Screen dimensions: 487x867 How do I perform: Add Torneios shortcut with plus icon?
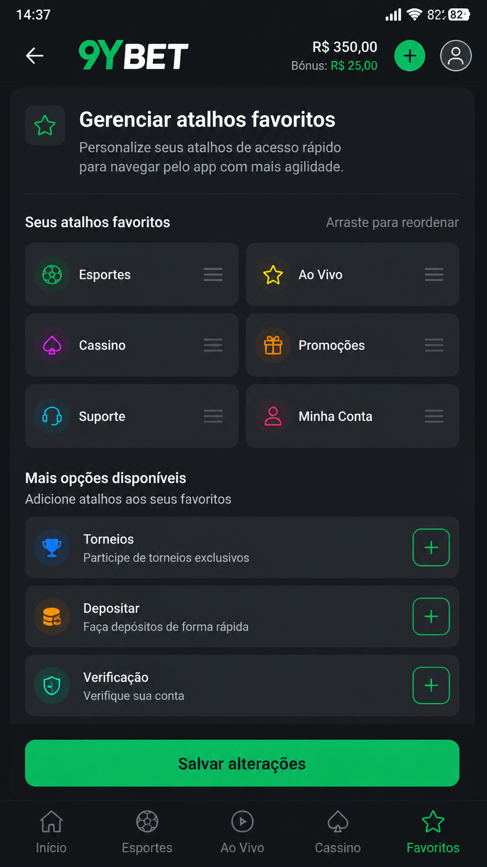(x=431, y=548)
